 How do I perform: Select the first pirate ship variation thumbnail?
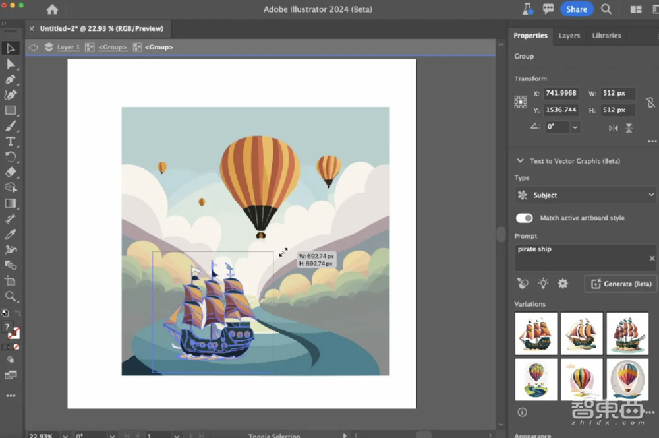coord(536,333)
